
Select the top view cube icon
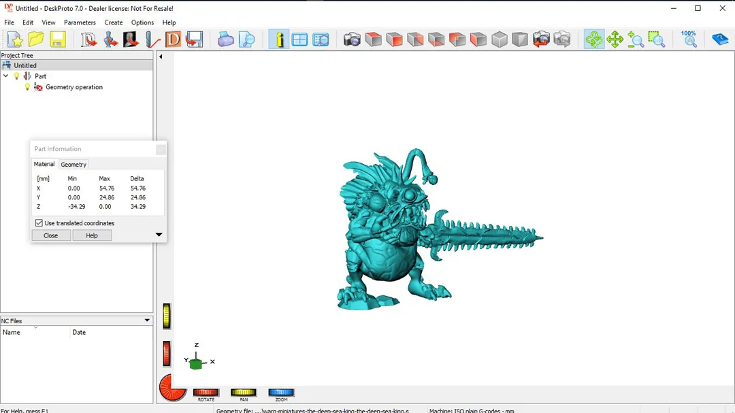point(374,39)
